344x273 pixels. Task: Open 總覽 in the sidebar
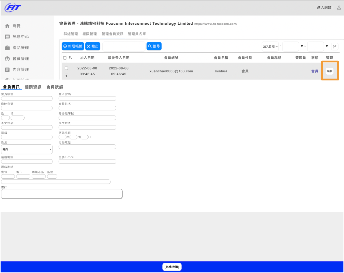tap(17, 26)
